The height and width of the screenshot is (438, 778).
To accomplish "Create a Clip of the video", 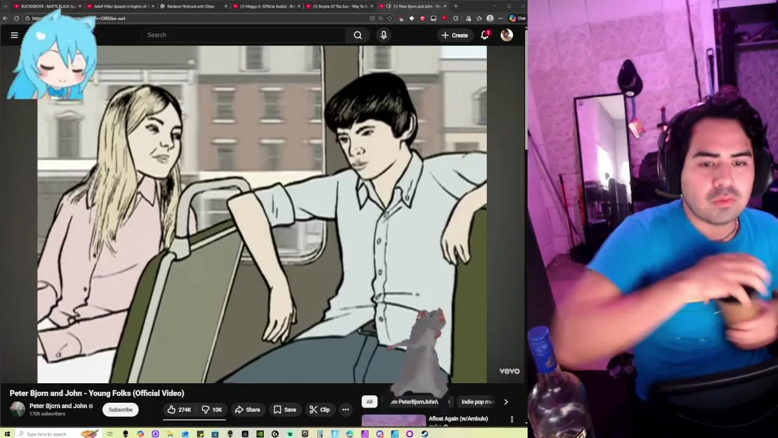I will click(319, 410).
